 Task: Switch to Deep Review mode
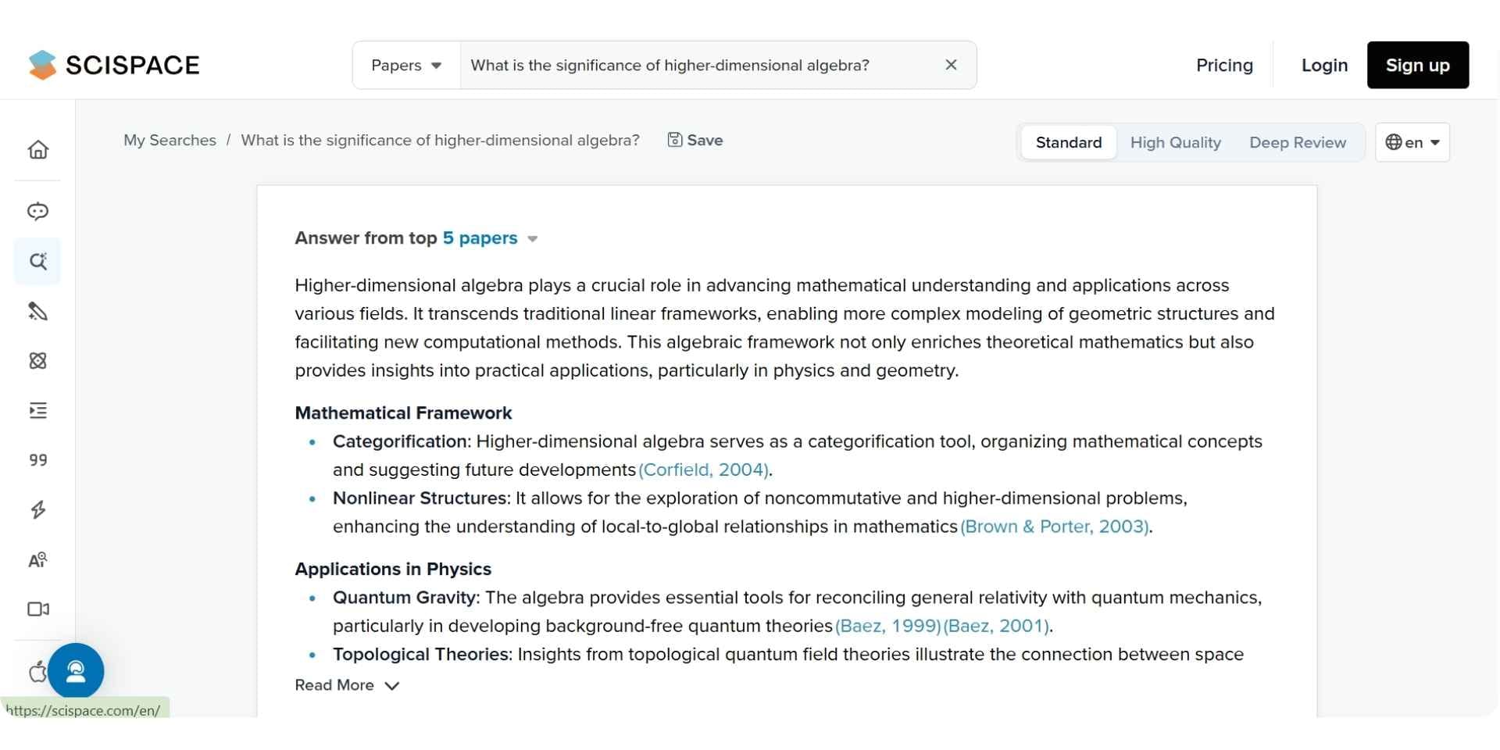pos(1297,142)
